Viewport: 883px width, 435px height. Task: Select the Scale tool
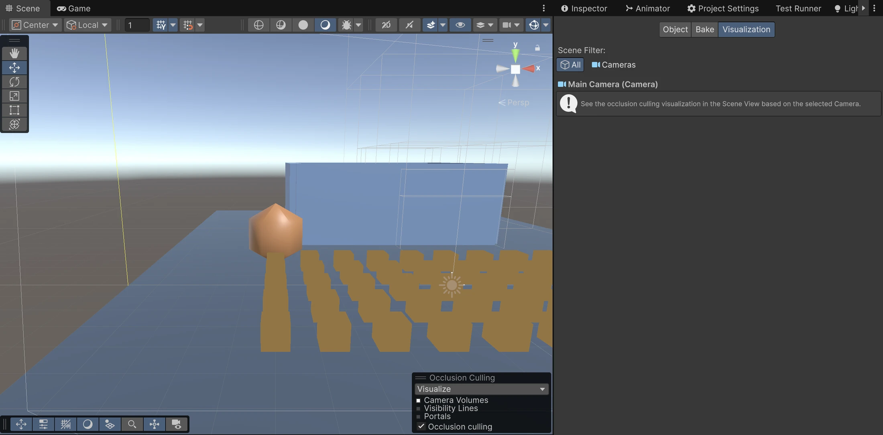click(14, 96)
